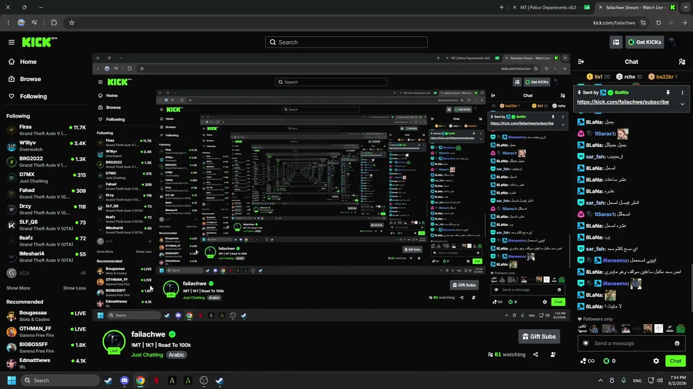
Task: Open the kick.com/failachwe/subscribe pinned link
Action: pos(623,102)
